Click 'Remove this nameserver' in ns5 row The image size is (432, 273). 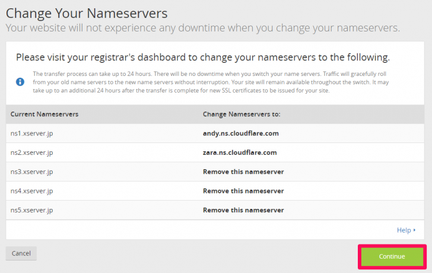(x=243, y=210)
